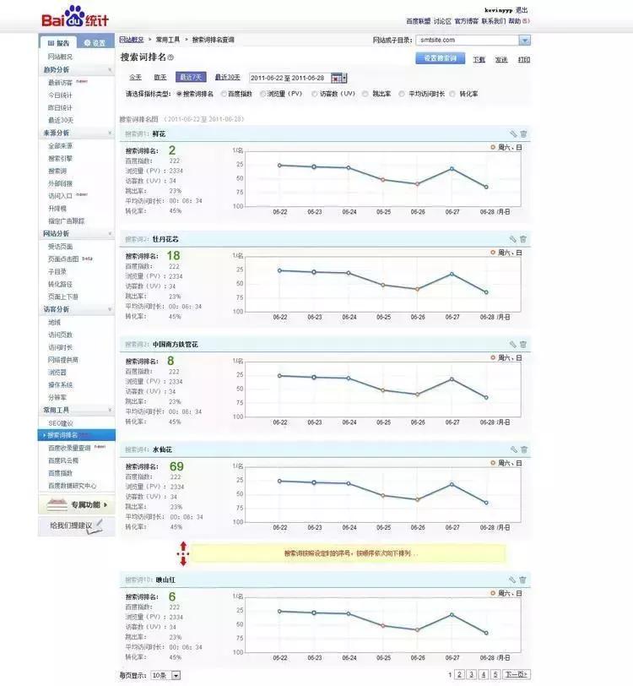Screen dimensions: 633x686
Task: Select 今天 date range
Action: pos(136,77)
